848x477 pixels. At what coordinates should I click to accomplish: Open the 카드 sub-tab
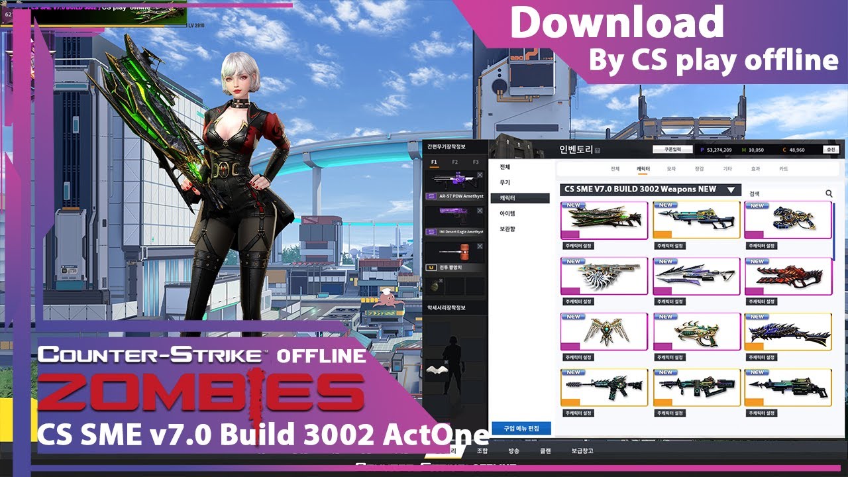784,169
